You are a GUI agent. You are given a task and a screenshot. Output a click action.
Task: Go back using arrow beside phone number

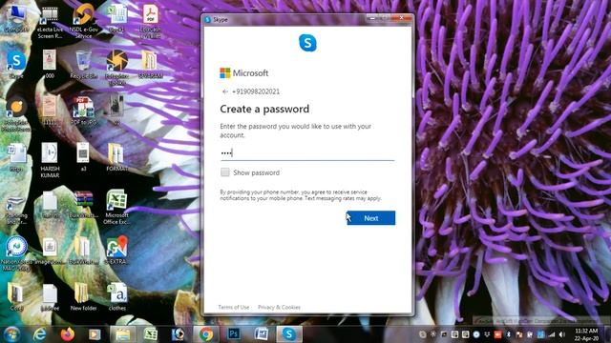(225, 91)
